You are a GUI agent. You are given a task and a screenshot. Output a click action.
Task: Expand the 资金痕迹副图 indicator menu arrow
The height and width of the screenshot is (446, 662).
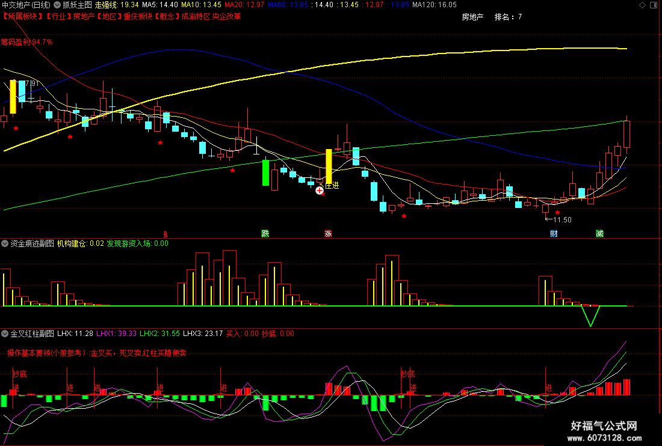click(5, 243)
